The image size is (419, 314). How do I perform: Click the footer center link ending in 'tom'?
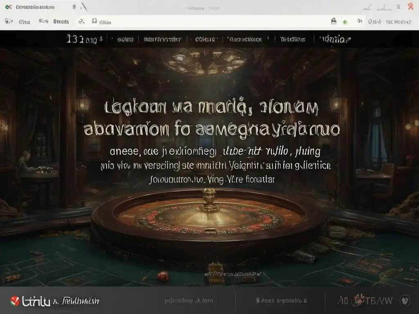189,301
